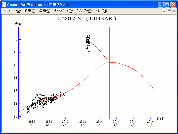Viewport: 178px width, 134px height.
Task: Click magnitude value 18 on the axis
Action: click(x=16, y=104)
